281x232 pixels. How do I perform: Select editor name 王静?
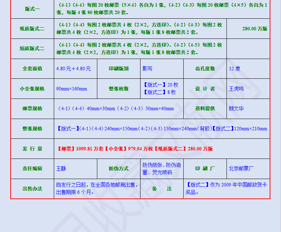point(61,168)
